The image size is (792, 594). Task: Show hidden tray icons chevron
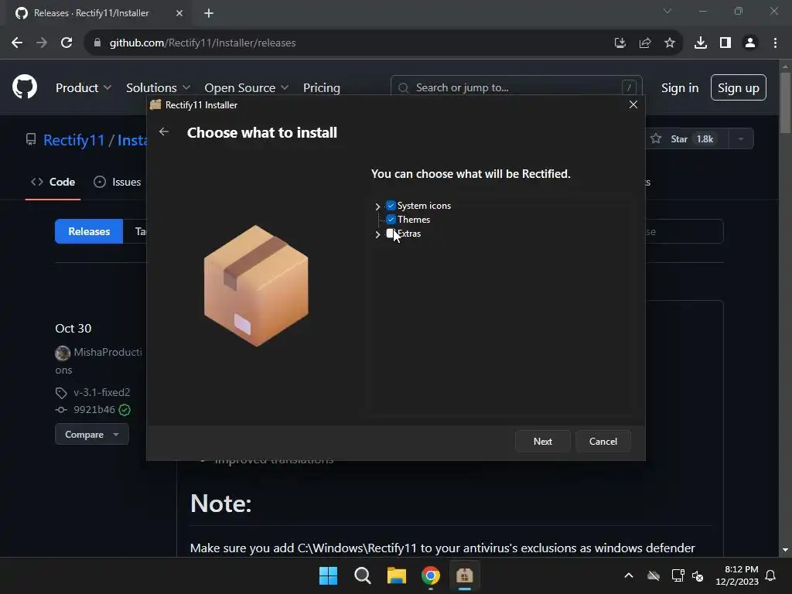[x=629, y=575]
